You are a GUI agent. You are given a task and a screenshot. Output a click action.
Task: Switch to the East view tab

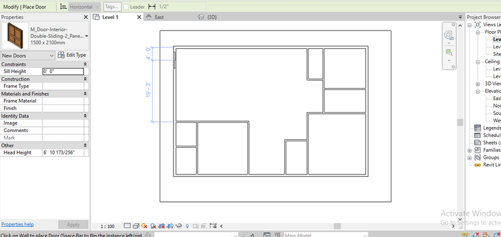[159, 18]
